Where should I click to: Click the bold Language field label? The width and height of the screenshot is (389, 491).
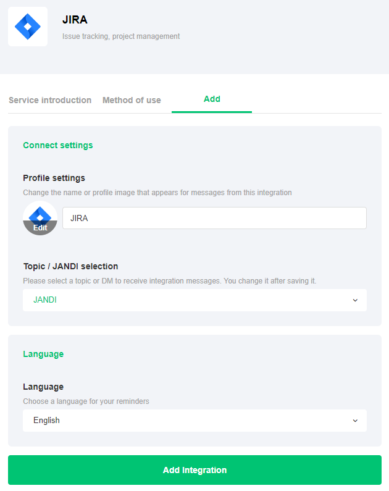pyautogui.click(x=43, y=387)
